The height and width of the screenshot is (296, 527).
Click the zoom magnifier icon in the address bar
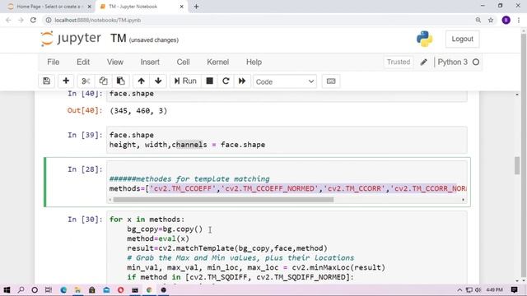coord(478,20)
